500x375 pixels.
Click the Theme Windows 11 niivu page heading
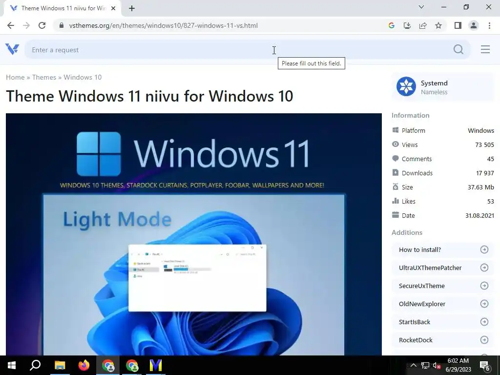click(149, 96)
